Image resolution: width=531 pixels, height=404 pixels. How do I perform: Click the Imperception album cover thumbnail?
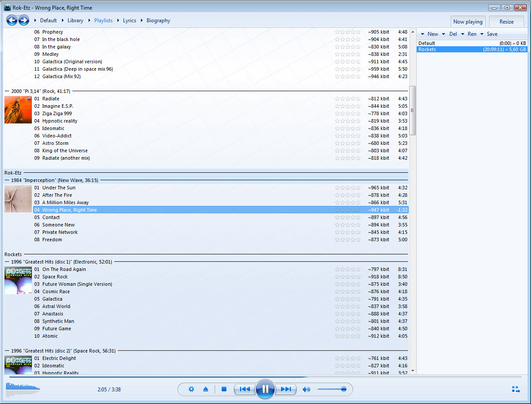pos(18,199)
